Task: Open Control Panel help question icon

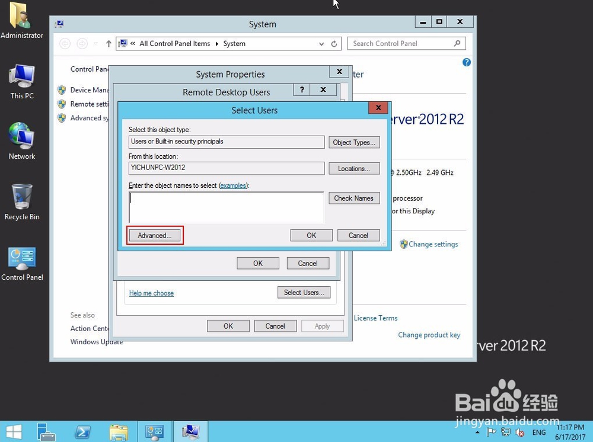Action: tap(466, 62)
